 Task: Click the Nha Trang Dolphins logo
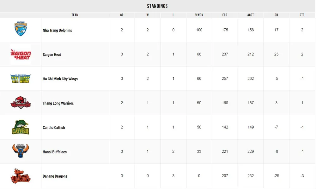[x=21, y=29]
